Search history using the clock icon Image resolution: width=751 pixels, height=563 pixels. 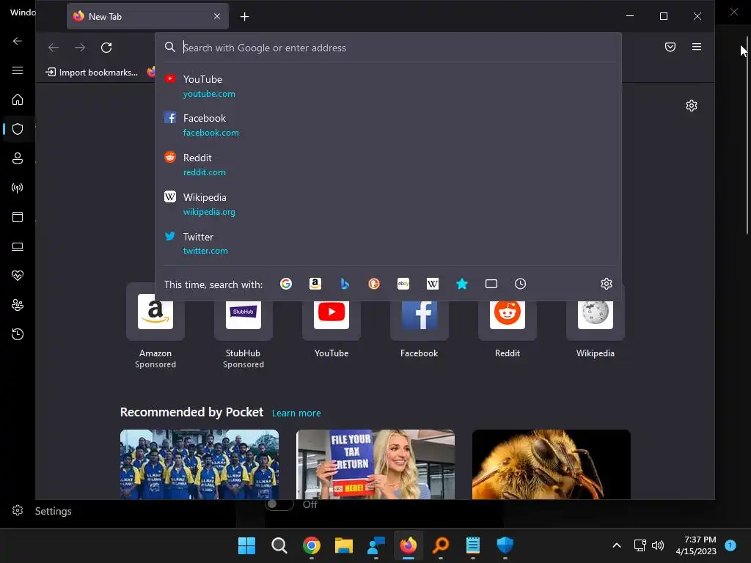point(520,284)
